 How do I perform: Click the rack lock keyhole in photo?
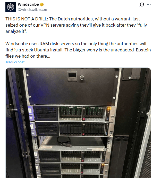tap(82, 78)
